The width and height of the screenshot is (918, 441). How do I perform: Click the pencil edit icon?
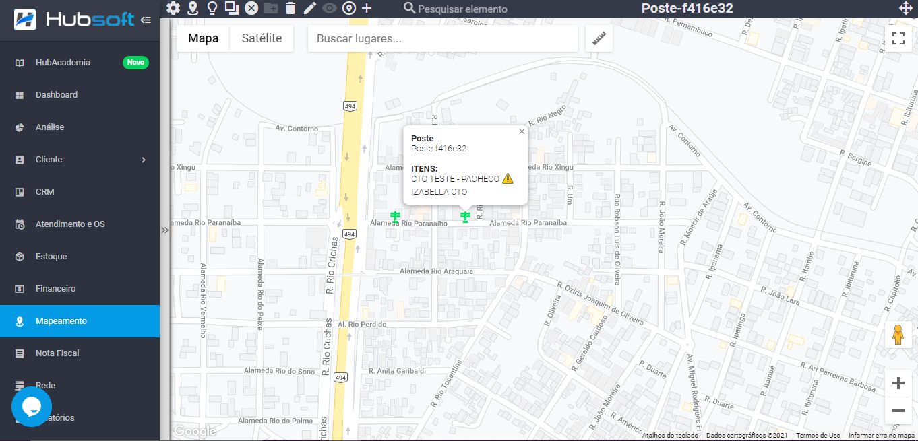pos(309,8)
